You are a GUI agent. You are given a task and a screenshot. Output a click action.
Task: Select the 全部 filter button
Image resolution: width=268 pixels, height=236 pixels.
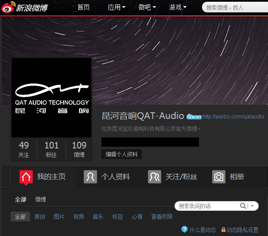click(x=20, y=217)
